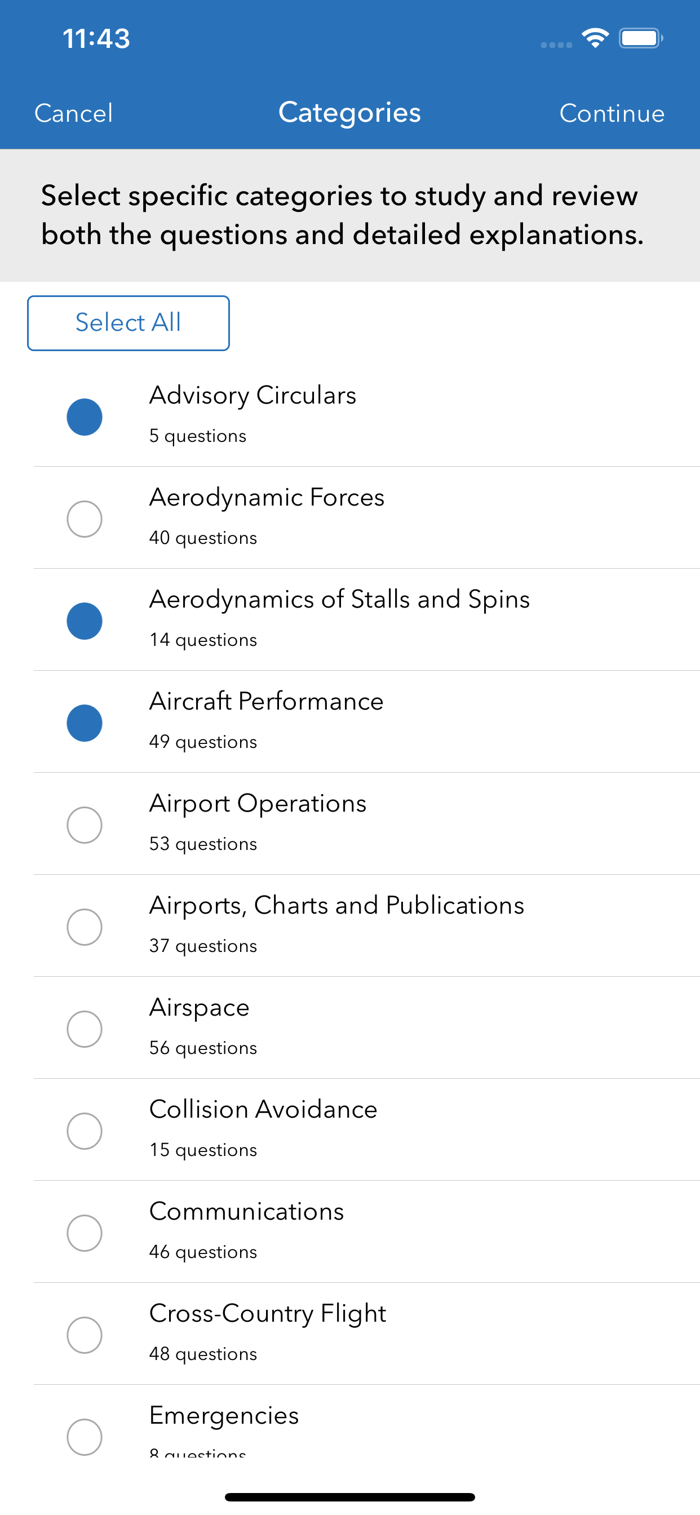Tap the Wi-Fi status icon

pos(595,38)
